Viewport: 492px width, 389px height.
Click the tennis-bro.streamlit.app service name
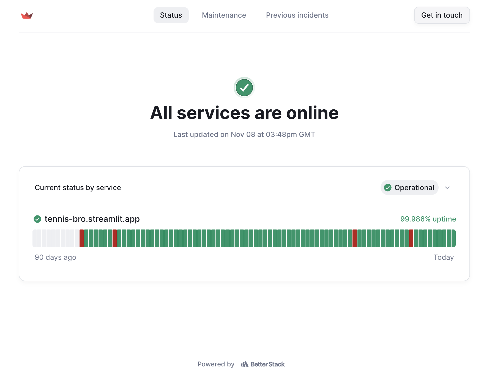[92, 219]
